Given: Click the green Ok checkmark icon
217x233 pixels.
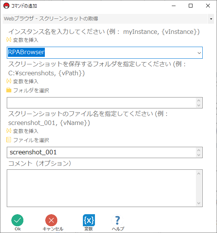Looking at the screenshot, I should pyautogui.click(x=17, y=220).
